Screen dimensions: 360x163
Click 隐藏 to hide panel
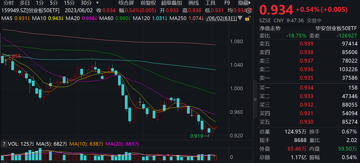(244, 3)
